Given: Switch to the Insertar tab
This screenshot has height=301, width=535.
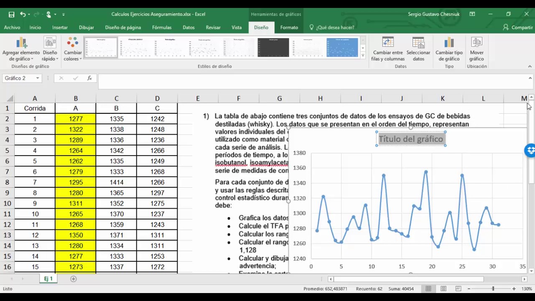Looking at the screenshot, I should point(60,27).
